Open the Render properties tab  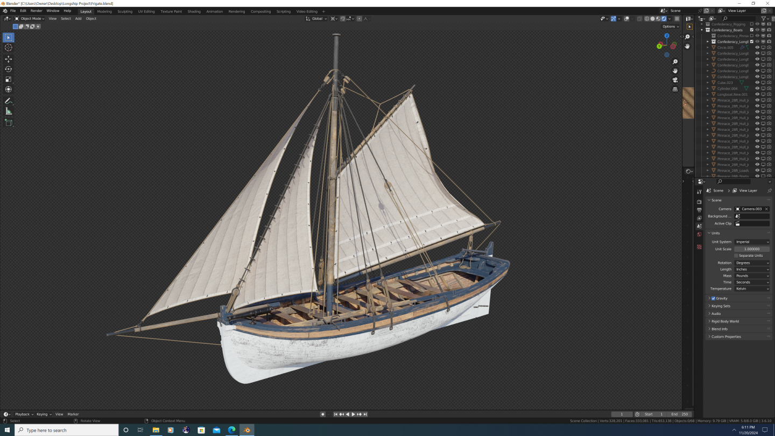click(699, 202)
